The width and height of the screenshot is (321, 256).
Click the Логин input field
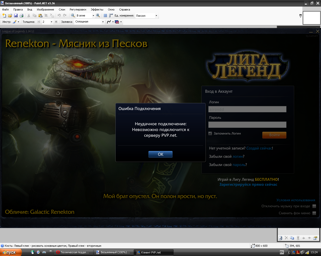[247, 109]
